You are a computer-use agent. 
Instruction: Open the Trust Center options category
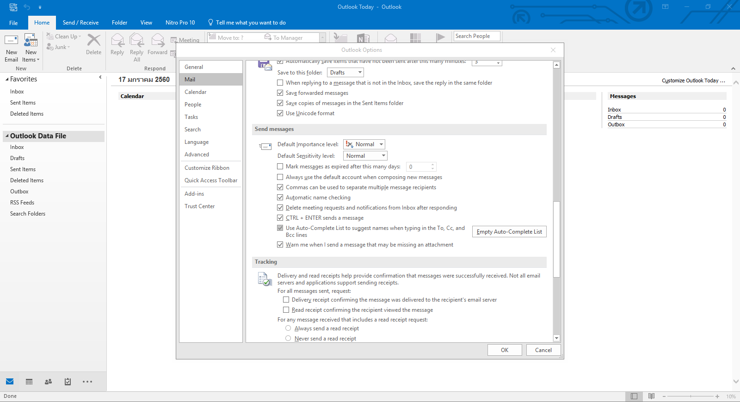pyautogui.click(x=210, y=206)
